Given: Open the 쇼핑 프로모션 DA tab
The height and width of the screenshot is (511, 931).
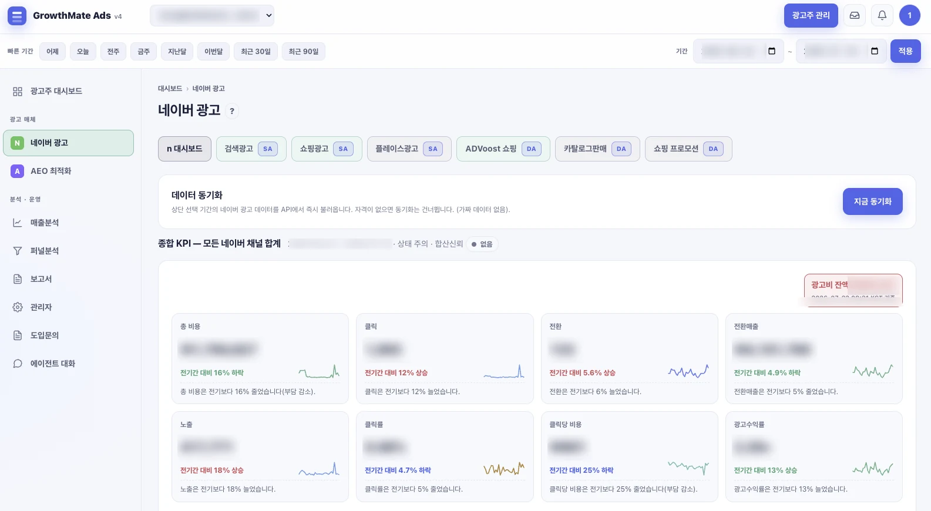Looking at the screenshot, I should pos(688,149).
